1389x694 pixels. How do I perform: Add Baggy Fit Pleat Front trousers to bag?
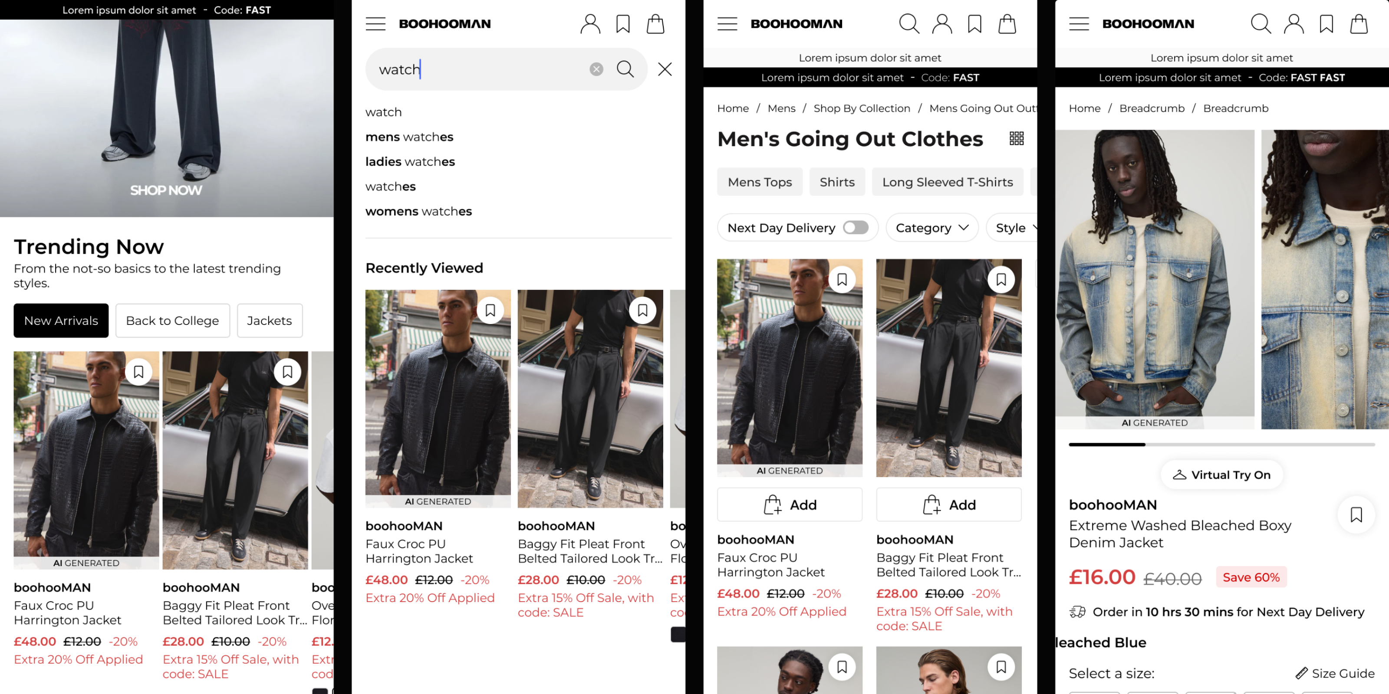[948, 505]
